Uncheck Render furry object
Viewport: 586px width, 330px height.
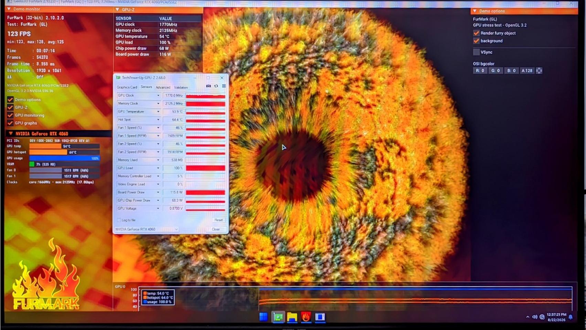(x=476, y=33)
